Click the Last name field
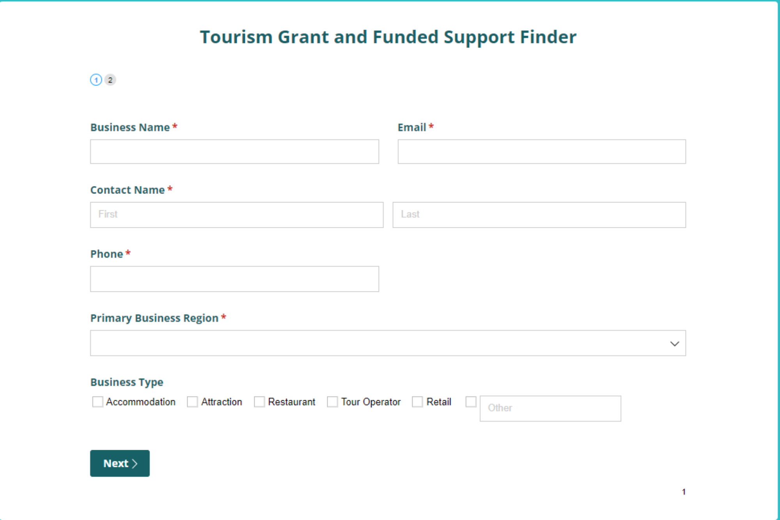 point(539,215)
